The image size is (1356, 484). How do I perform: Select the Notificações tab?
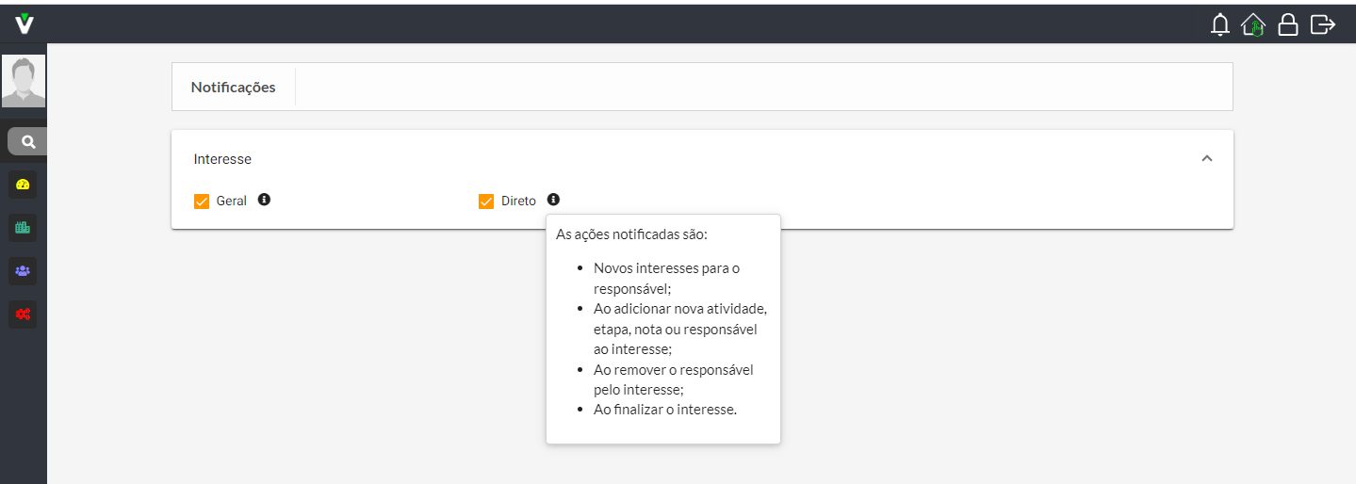click(x=234, y=87)
